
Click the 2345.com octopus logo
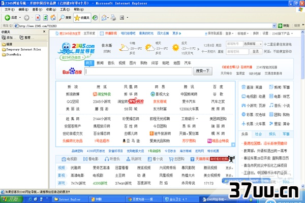[76, 48]
